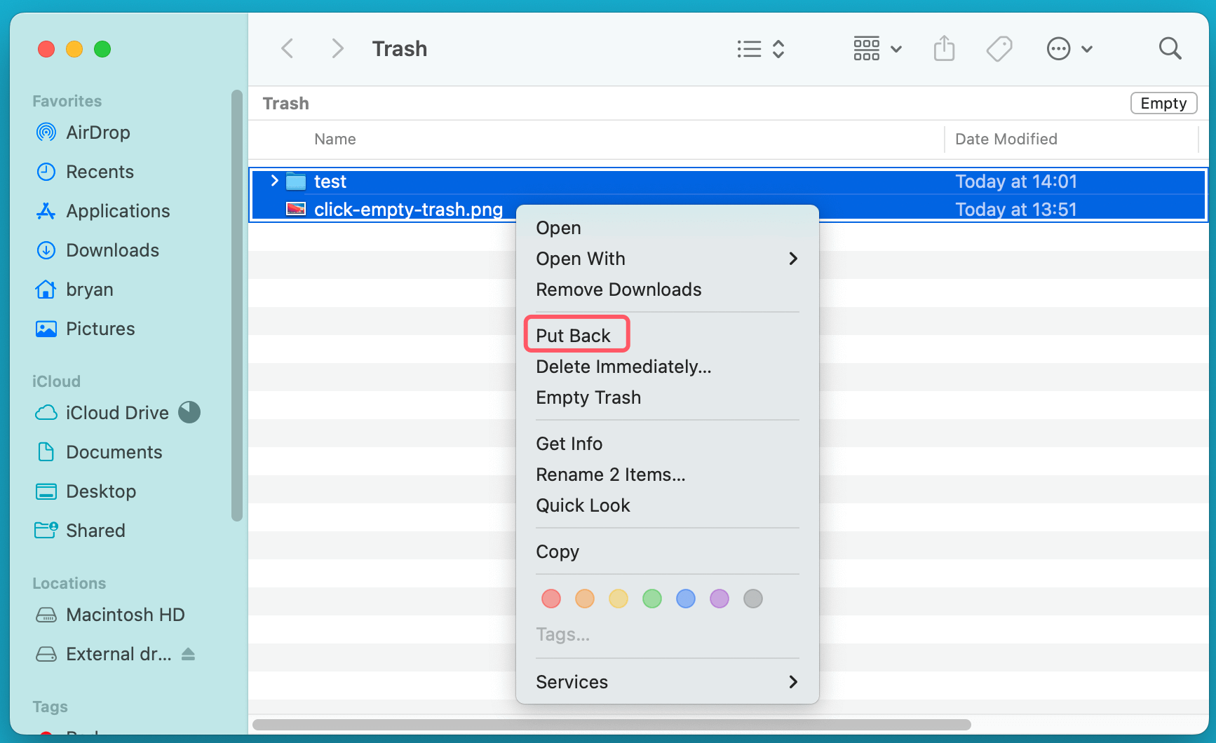Open the Open With submenu
Screen dimensions: 1216x743
click(x=581, y=258)
